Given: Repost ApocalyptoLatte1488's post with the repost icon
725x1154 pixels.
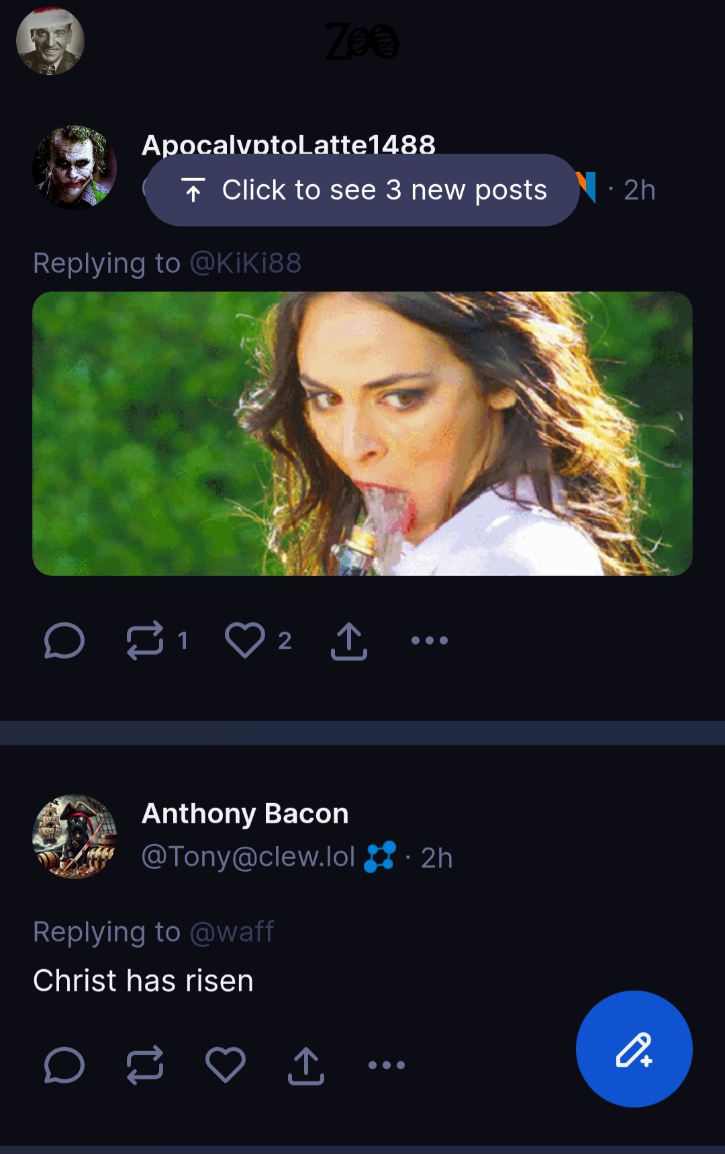Looking at the screenshot, I should coord(145,641).
